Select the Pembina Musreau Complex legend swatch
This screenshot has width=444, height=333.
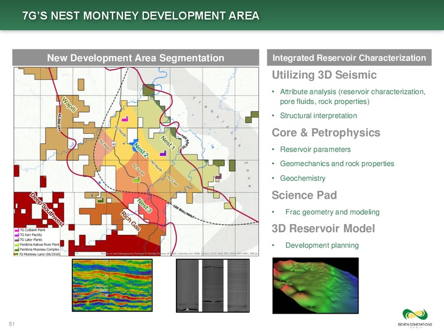click(17, 249)
